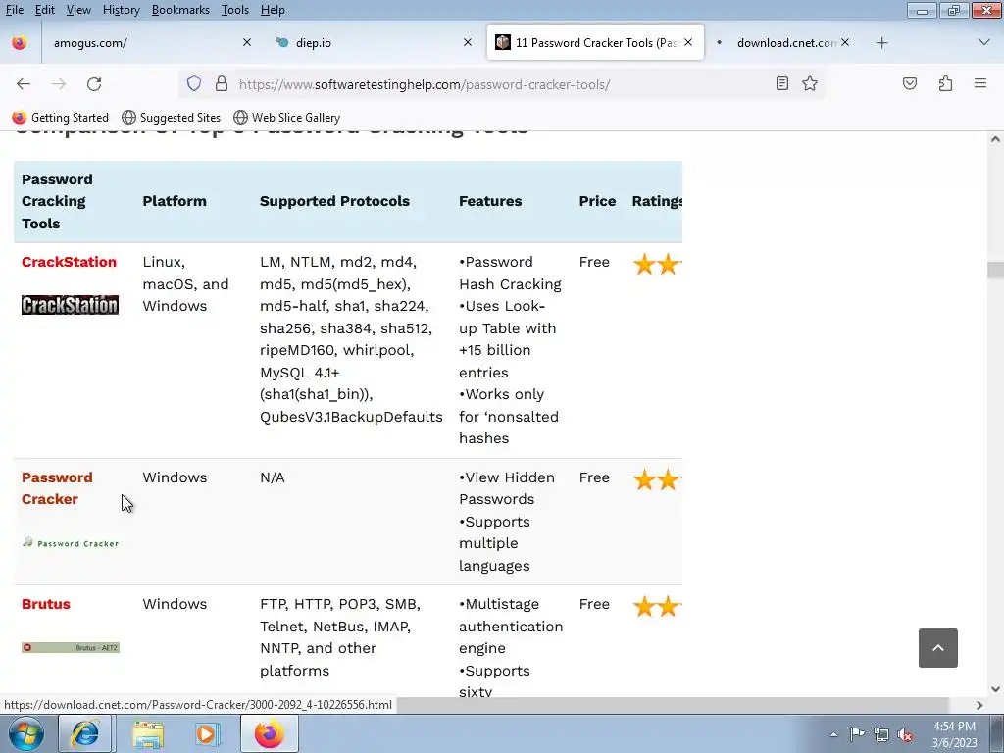Viewport: 1004px width, 753px height.
Task: Reload the page with the refresh icon
Action: click(94, 84)
